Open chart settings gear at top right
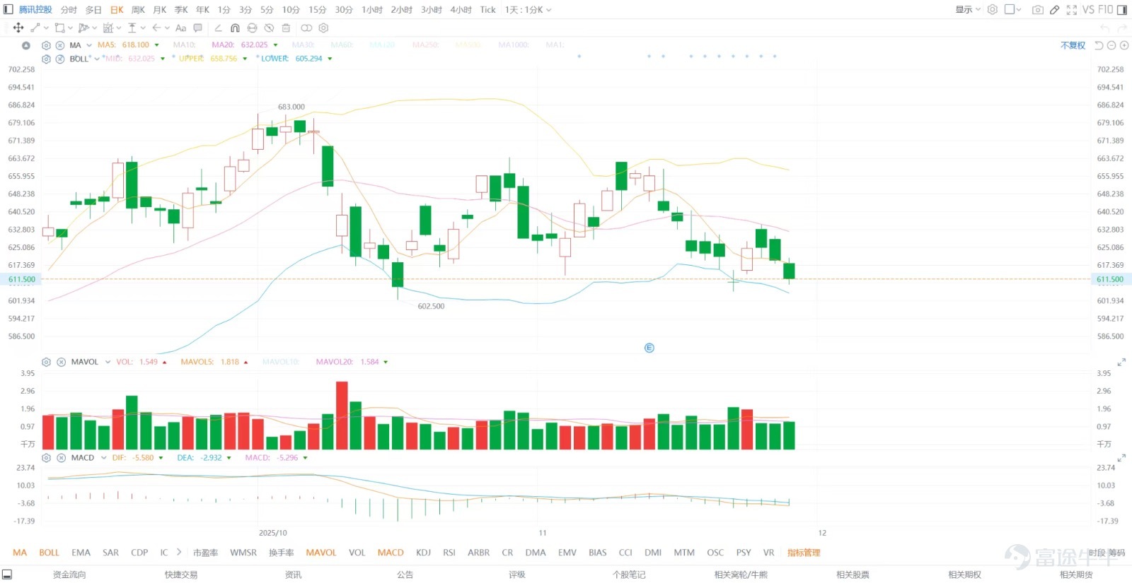This screenshot has width=1132, height=583. 993,10
